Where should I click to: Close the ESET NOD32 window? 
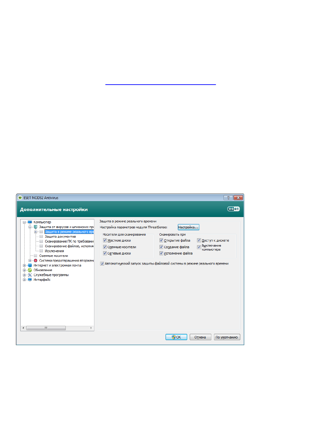(238, 198)
